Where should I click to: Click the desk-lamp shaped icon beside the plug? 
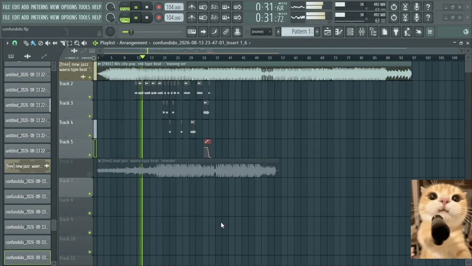pos(407,32)
